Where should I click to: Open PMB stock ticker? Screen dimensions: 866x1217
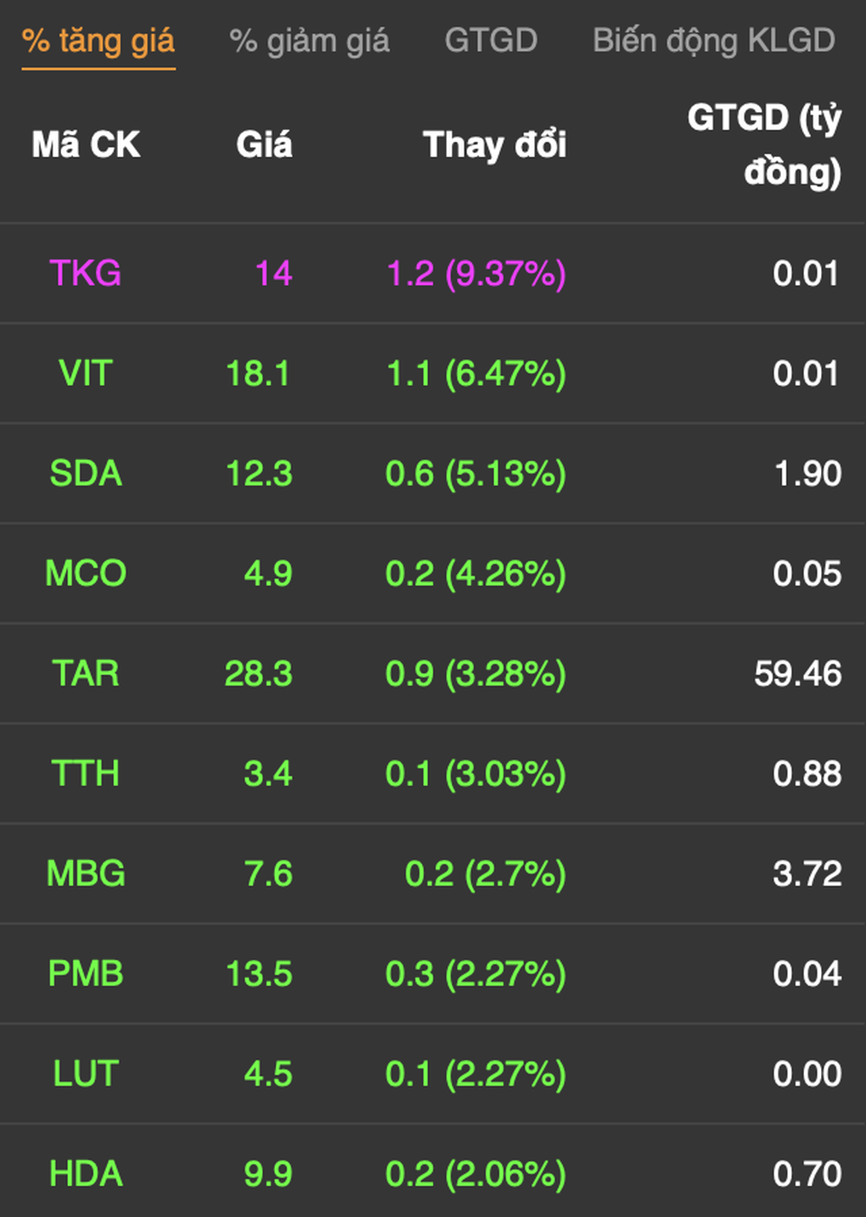point(86,974)
